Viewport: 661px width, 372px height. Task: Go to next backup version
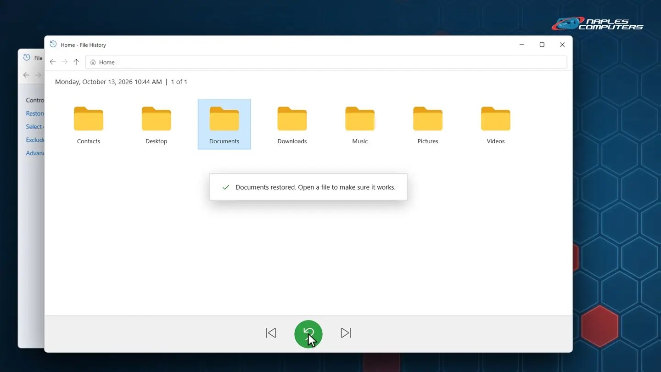[346, 333]
